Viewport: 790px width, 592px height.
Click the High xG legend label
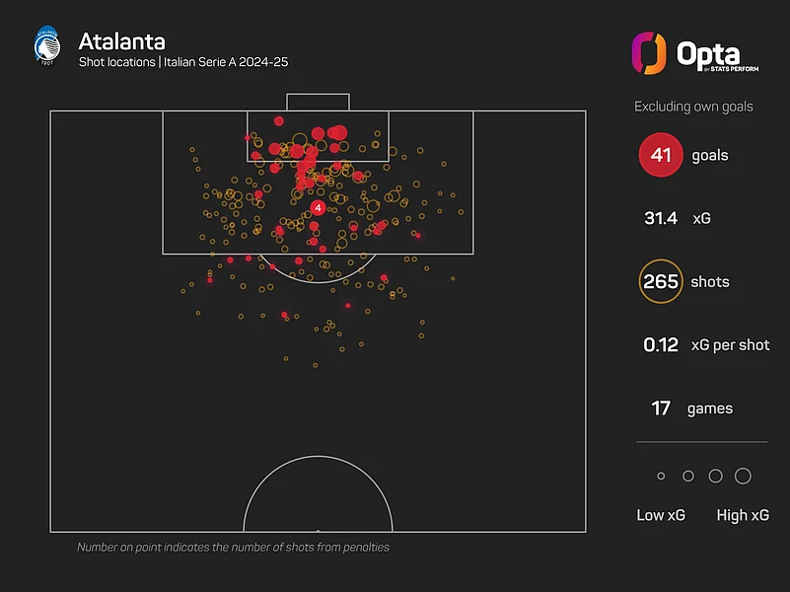[x=743, y=515]
